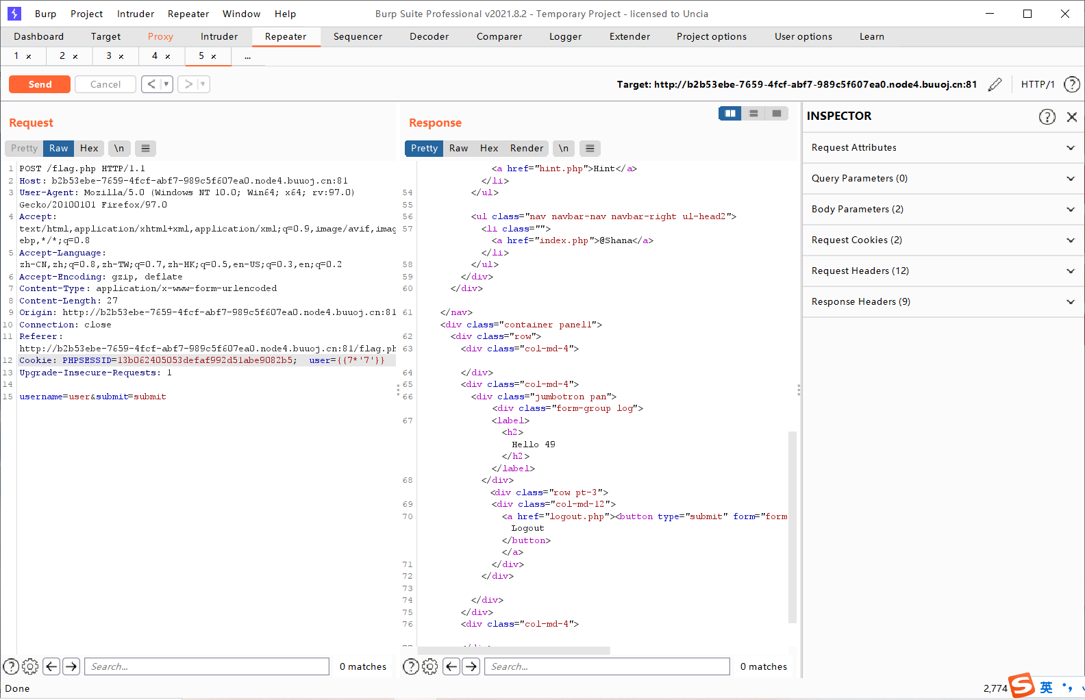Switch request view to Raw
Screen dimensions: 1085x700
click(x=59, y=148)
